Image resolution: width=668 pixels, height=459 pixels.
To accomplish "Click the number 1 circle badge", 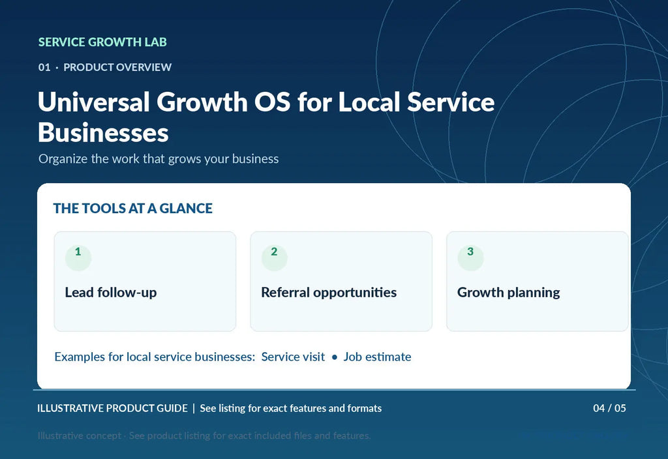I will pyautogui.click(x=78, y=258).
